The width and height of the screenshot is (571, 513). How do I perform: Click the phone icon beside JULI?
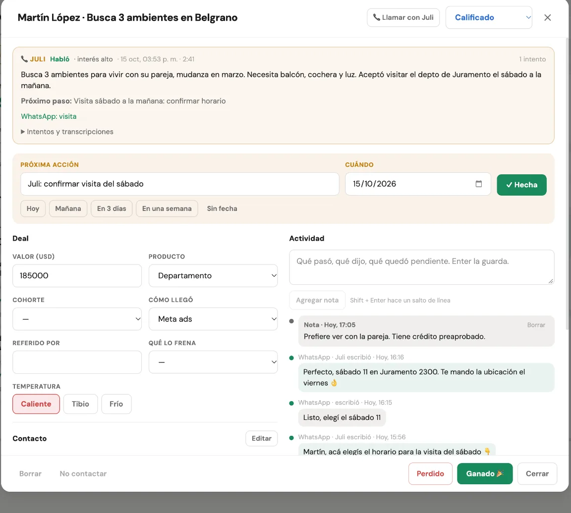click(x=24, y=59)
